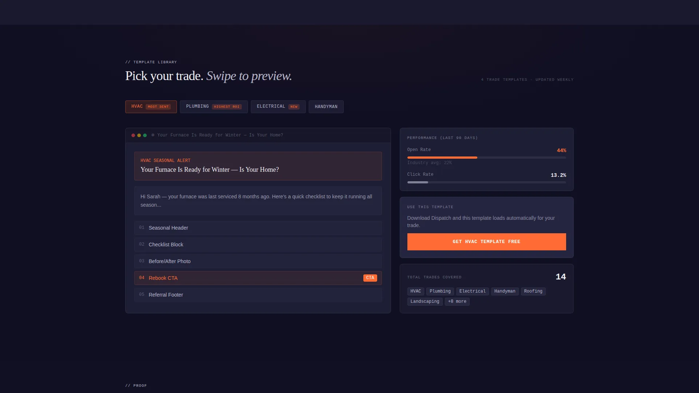
Task: Open the Electrical template tab
Action: (x=278, y=107)
